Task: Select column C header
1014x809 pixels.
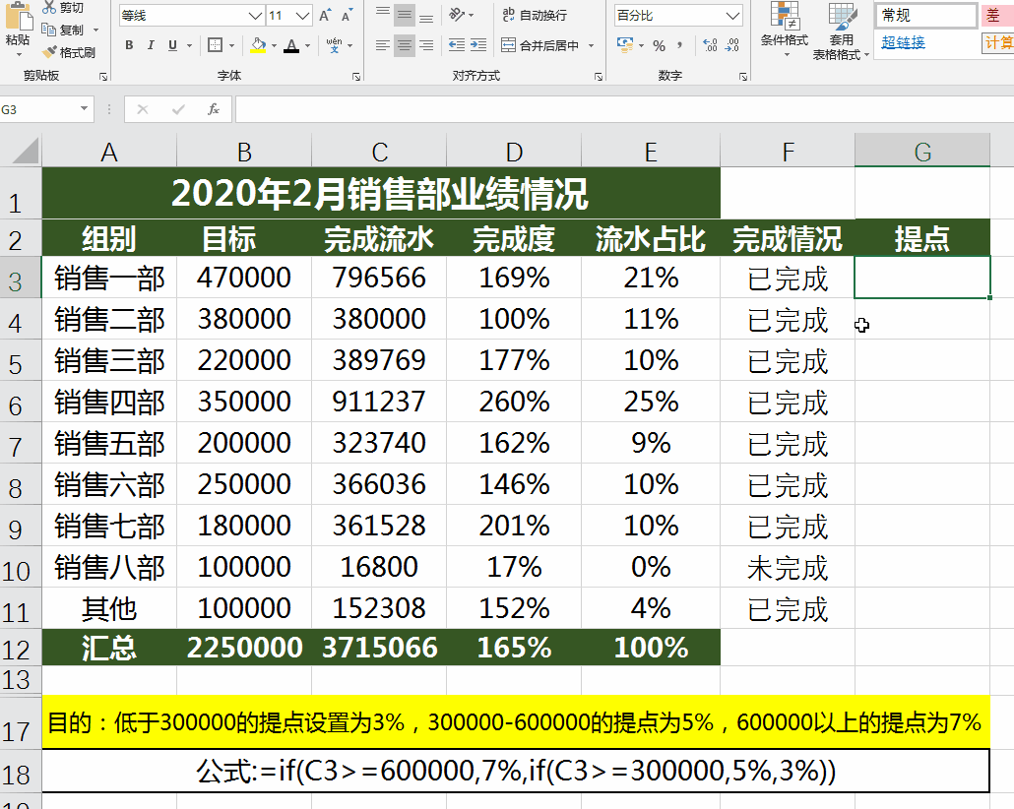Action: tap(379, 152)
